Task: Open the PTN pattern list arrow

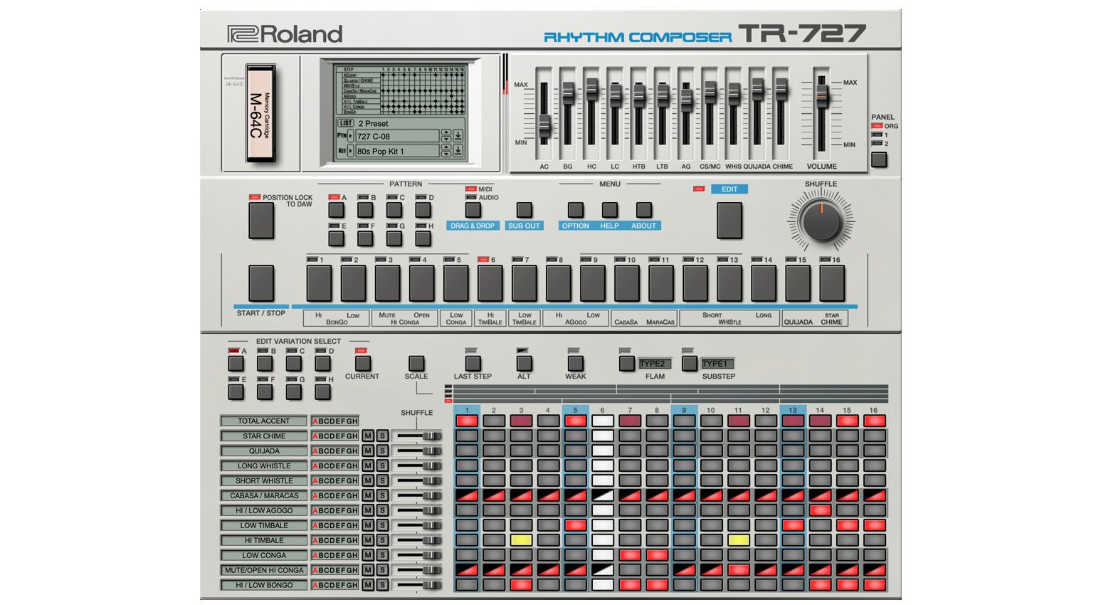Action: (x=351, y=135)
